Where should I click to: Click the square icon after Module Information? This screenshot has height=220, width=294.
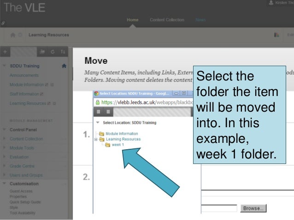[x=52, y=85]
